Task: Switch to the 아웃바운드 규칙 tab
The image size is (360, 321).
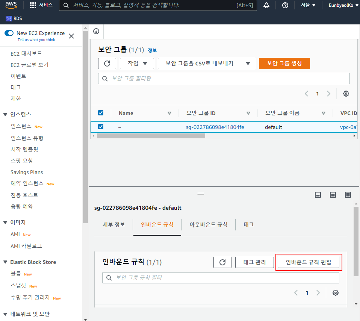Action: (x=209, y=224)
